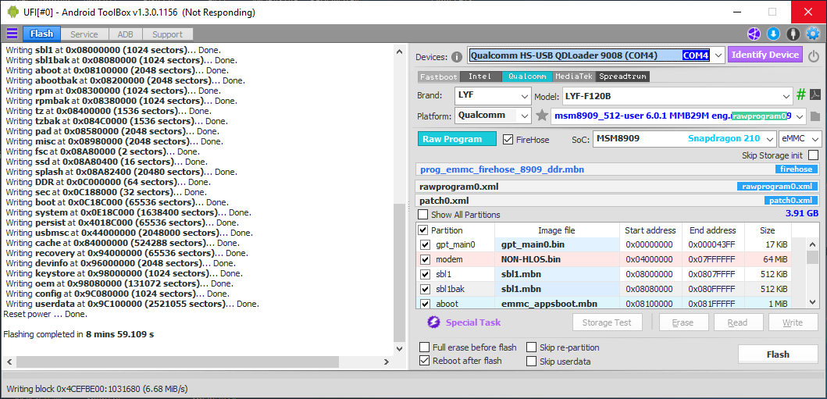Enable Skip userdata option
The width and height of the screenshot is (827, 399).
pos(531,361)
